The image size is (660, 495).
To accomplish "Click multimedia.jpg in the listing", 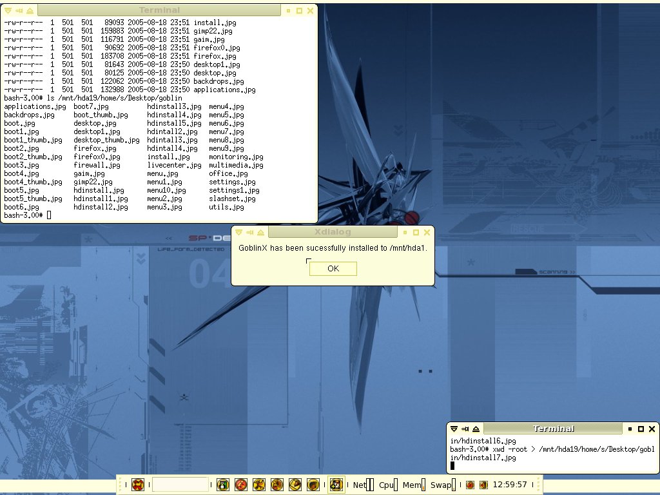I will [x=236, y=165].
